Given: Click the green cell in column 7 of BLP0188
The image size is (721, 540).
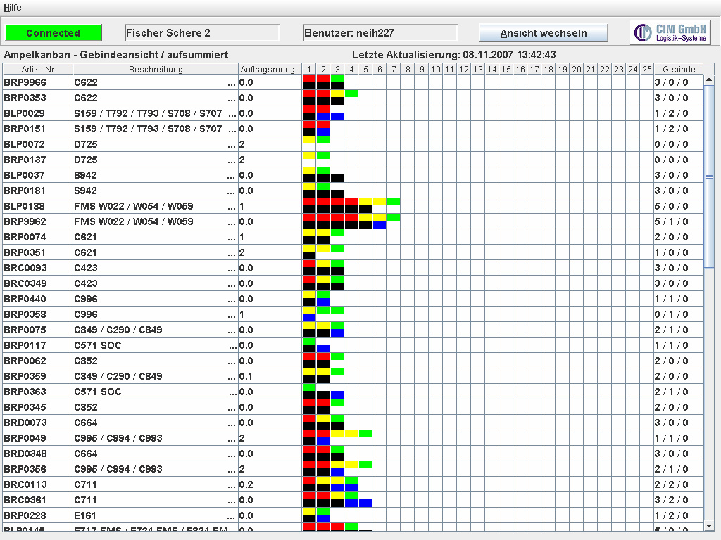Looking at the screenshot, I should tap(393, 202).
